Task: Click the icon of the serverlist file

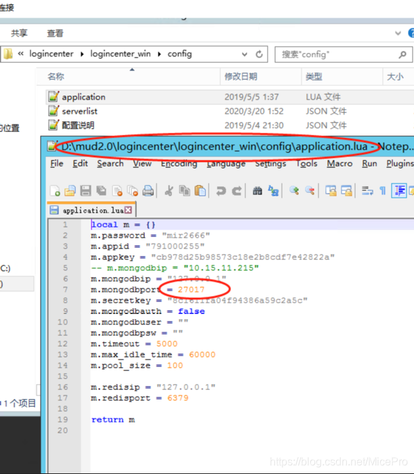Action: coord(54,111)
